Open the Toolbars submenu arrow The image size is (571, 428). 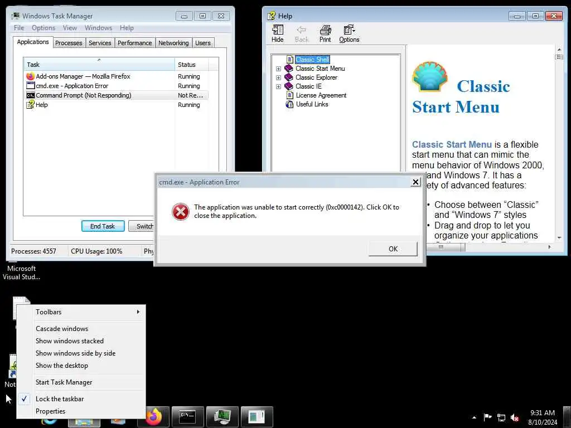(138, 312)
